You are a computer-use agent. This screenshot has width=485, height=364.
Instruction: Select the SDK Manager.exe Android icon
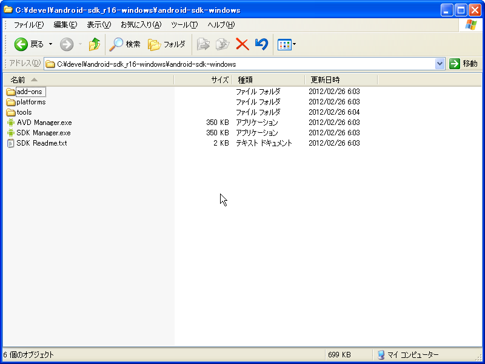tap(11, 133)
